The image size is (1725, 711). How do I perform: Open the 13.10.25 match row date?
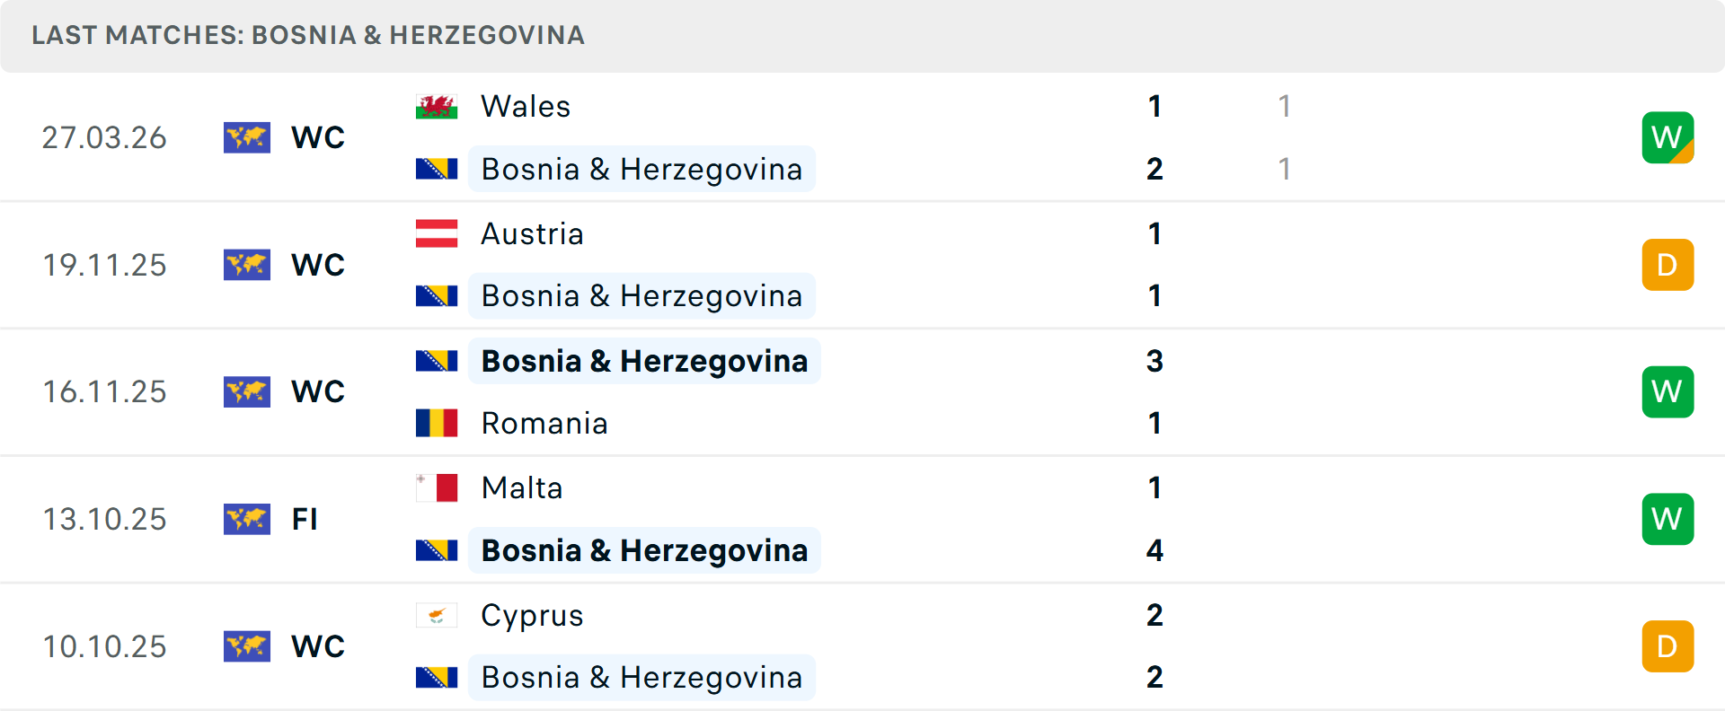click(105, 519)
